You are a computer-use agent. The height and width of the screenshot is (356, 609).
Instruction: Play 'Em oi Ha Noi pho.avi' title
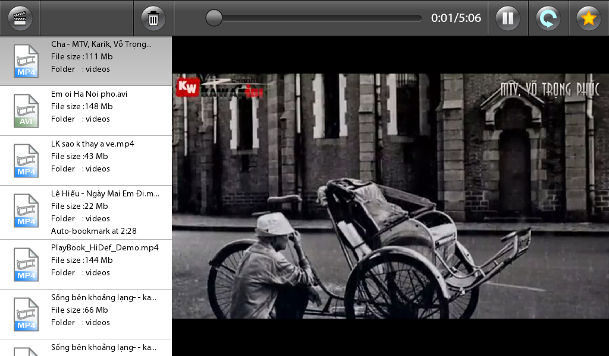pyautogui.click(x=89, y=94)
